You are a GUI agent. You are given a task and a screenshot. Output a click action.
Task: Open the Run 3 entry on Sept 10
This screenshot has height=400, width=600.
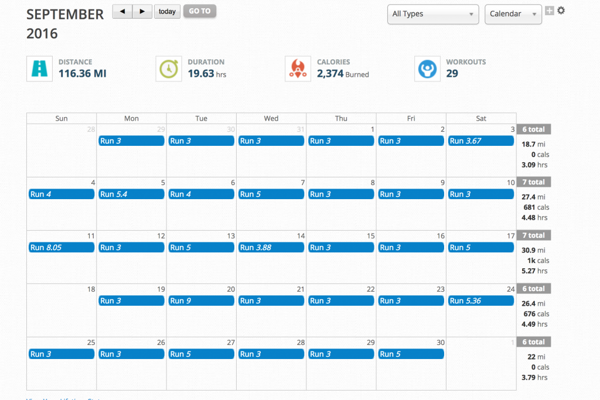click(x=481, y=194)
